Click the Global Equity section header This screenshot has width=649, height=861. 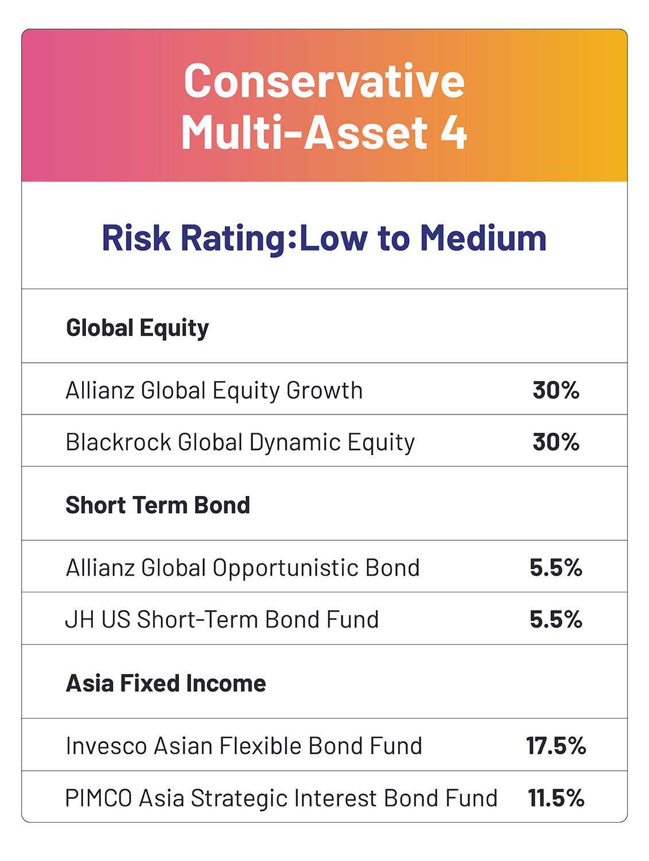point(137,328)
